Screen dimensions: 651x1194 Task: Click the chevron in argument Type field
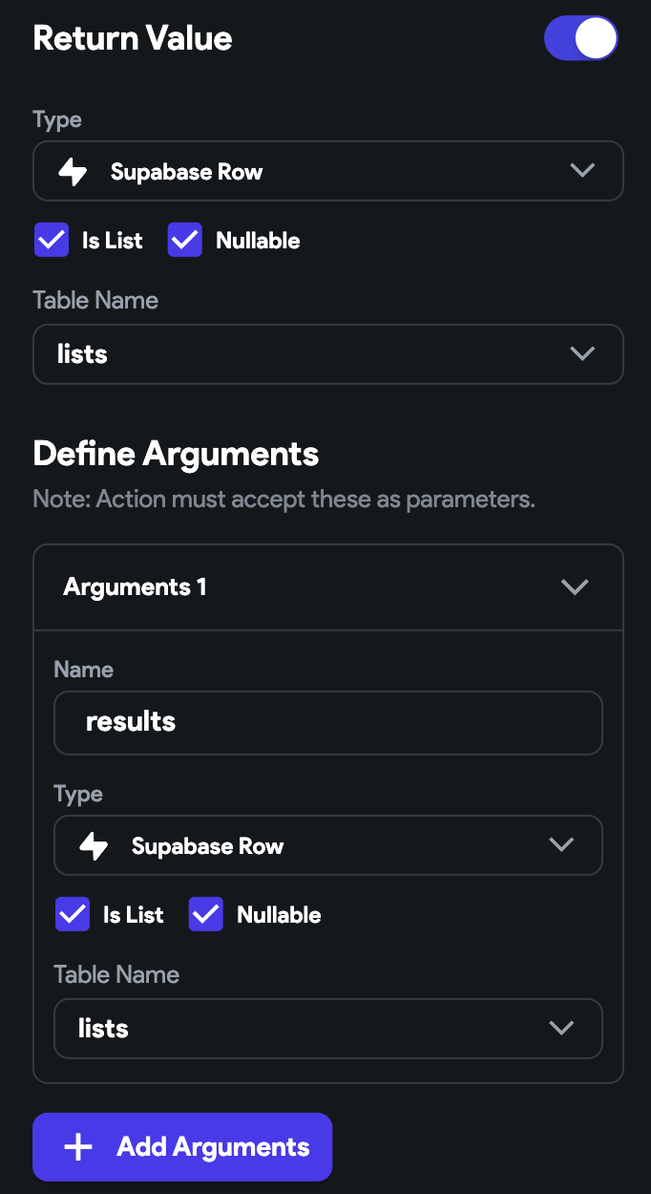(561, 845)
